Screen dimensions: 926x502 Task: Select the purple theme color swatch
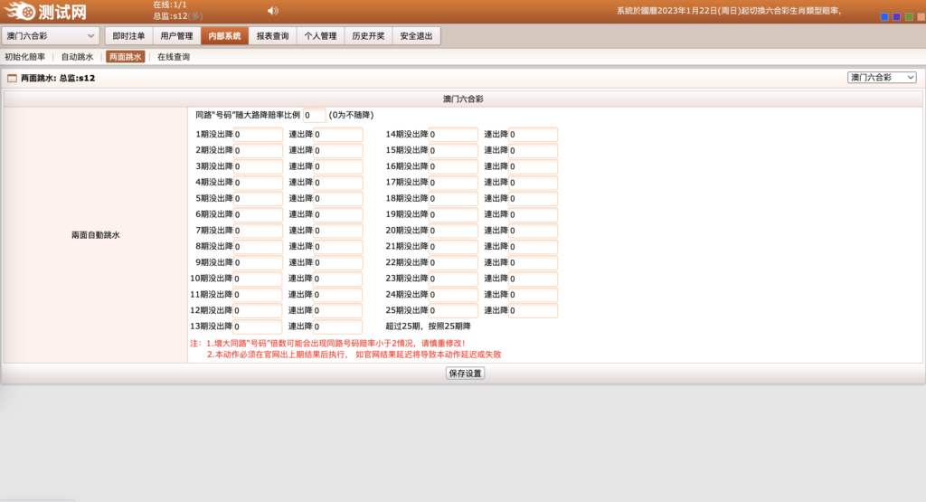pos(896,16)
